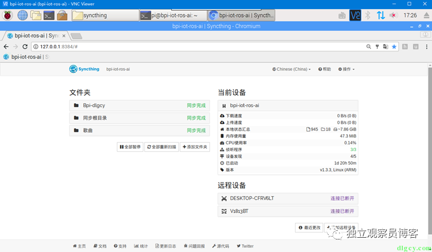The image size is (432, 252).
Task: Expand the 同步根目录 folder
Action: (140, 118)
